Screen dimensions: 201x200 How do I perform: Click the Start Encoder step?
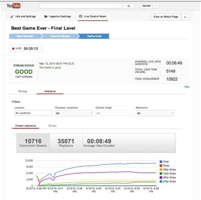[25, 36]
